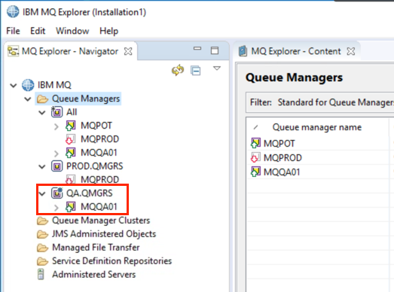Click the All set icon
394x292 pixels.
tap(57, 111)
